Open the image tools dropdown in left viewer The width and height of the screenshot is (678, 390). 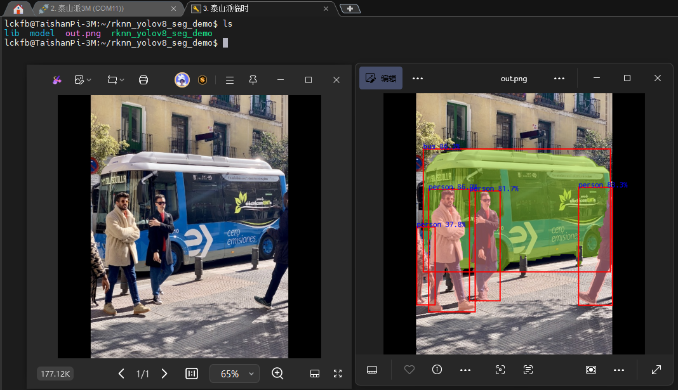pyautogui.click(x=83, y=80)
